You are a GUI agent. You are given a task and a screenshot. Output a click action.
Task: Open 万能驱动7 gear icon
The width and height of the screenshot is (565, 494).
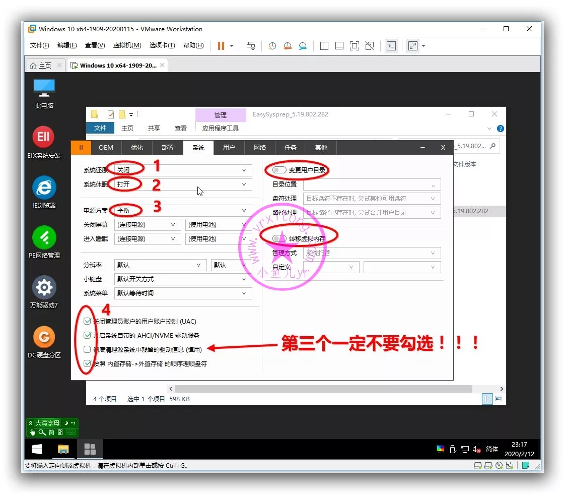44,288
